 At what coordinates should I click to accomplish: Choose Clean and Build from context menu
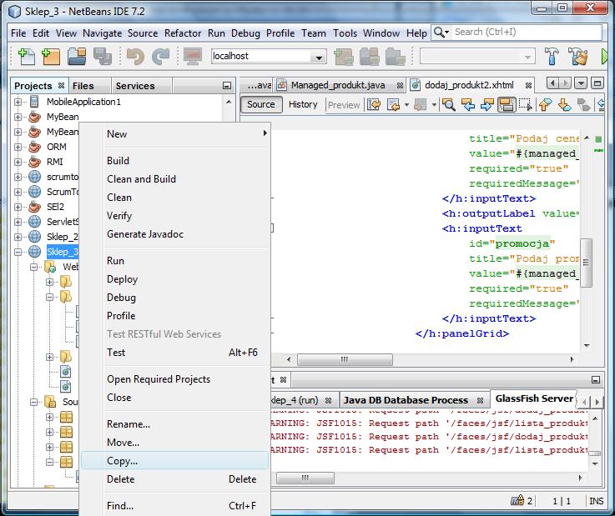point(175,179)
